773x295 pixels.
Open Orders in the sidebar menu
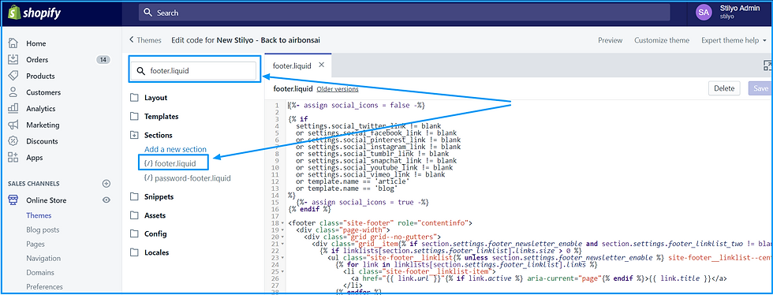38,60
